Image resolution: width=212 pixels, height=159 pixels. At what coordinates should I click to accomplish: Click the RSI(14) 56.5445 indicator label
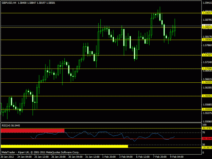(11, 126)
